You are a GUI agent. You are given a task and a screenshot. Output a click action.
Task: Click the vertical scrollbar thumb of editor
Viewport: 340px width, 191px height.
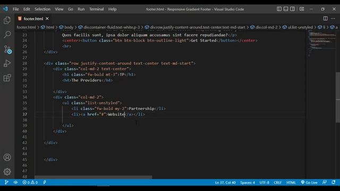pos(338,98)
